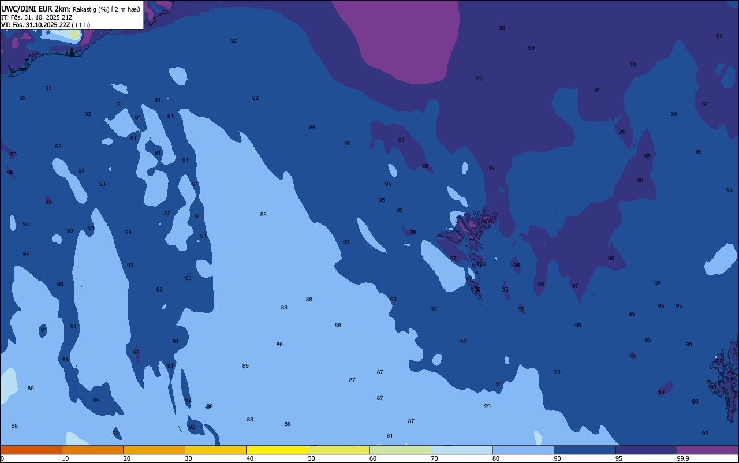
Task: Click the legend scale label "40"
Action: [250, 458]
